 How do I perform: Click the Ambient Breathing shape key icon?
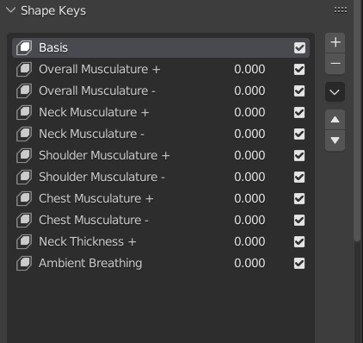(x=24, y=263)
